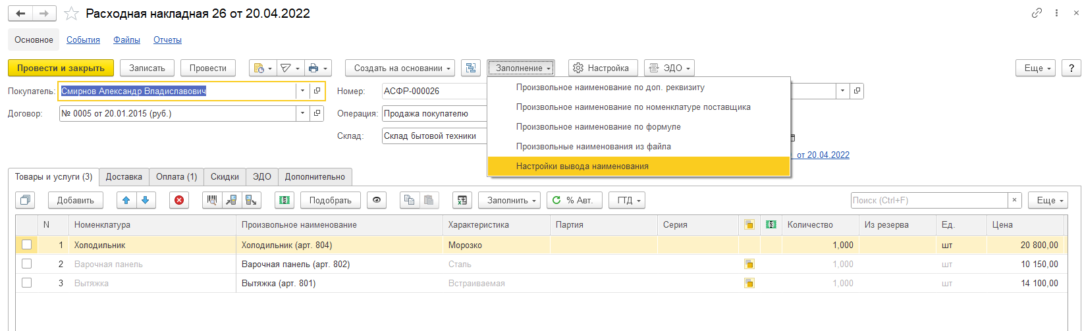Search item by barcode icon
The width and height of the screenshot is (1082, 331).
pos(212,200)
